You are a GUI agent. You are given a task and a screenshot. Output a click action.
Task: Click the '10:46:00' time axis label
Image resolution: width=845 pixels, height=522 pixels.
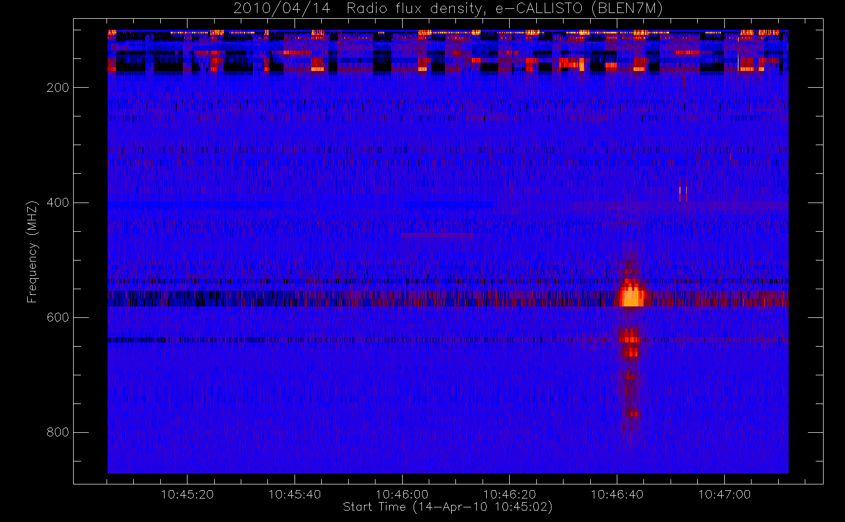402,494
